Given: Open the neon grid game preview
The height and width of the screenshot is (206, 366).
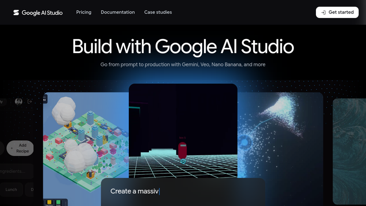Looking at the screenshot, I should [183, 131].
